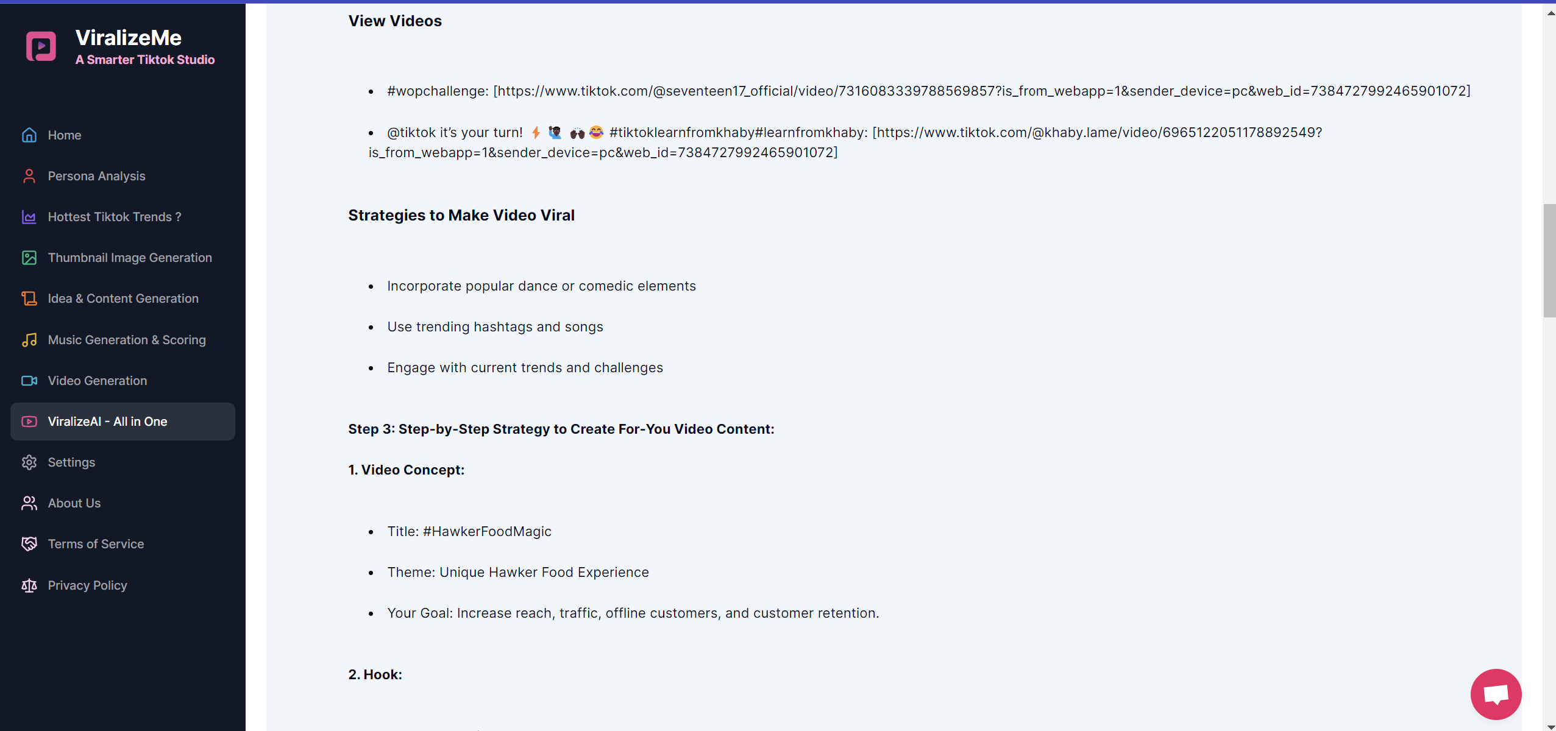Select ViralizeAI - All in One menu item
This screenshot has height=731, width=1556.
pyautogui.click(x=107, y=422)
